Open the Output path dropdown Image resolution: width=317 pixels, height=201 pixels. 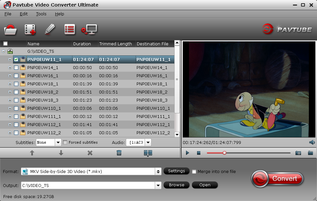pos(158,185)
